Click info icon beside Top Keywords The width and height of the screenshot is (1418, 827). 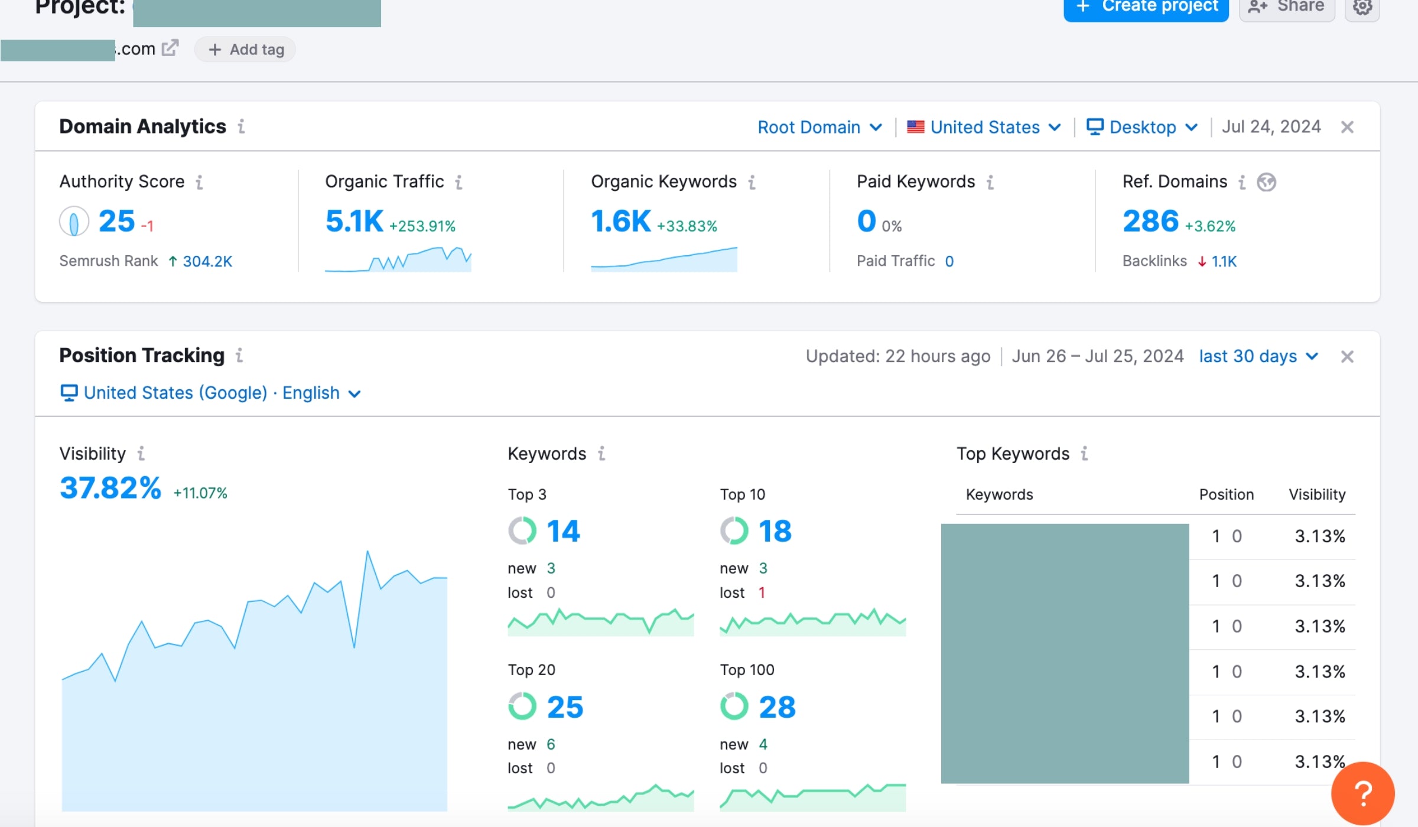[x=1085, y=454]
